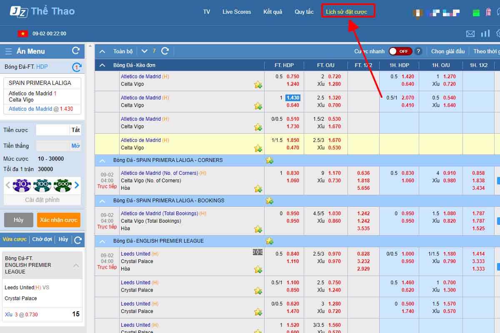Viewport: 500px width, 333px height.
Task: Open the Quy tắc menu item
Action: click(304, 12)
